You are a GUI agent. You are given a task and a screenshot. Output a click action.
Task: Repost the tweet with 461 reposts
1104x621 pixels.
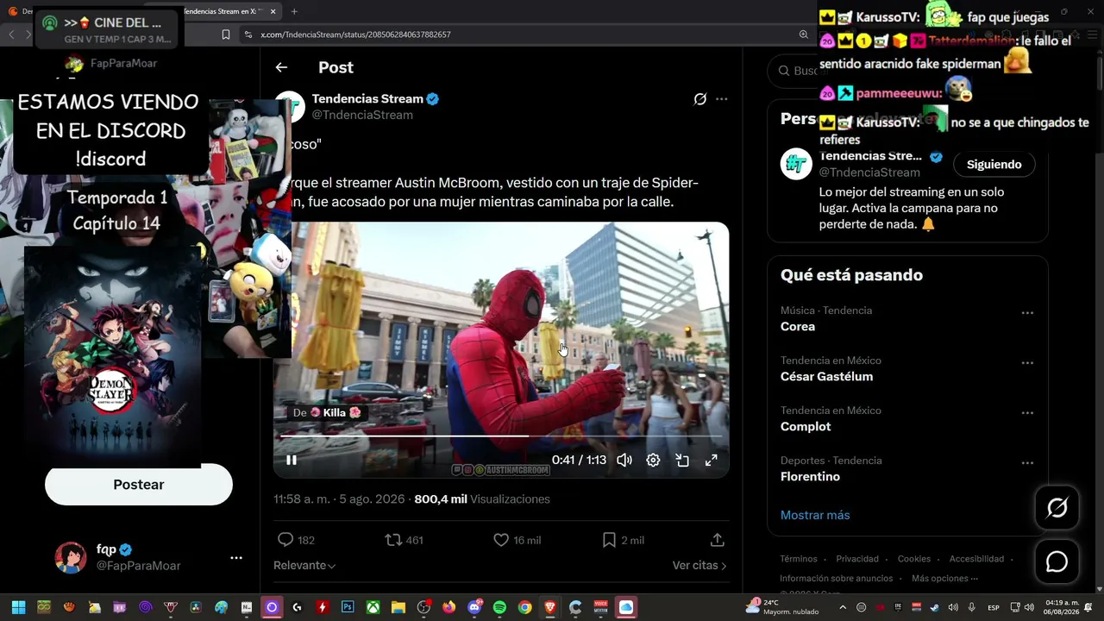(x=404, y=540)
